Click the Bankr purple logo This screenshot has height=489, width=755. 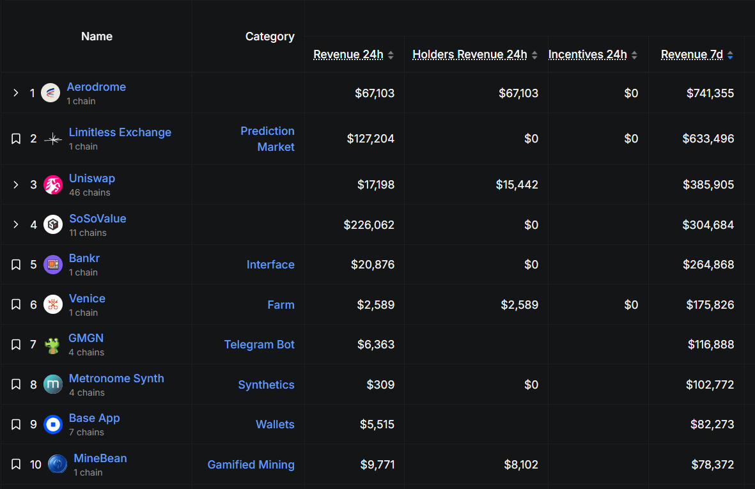(x=53, y=265)
